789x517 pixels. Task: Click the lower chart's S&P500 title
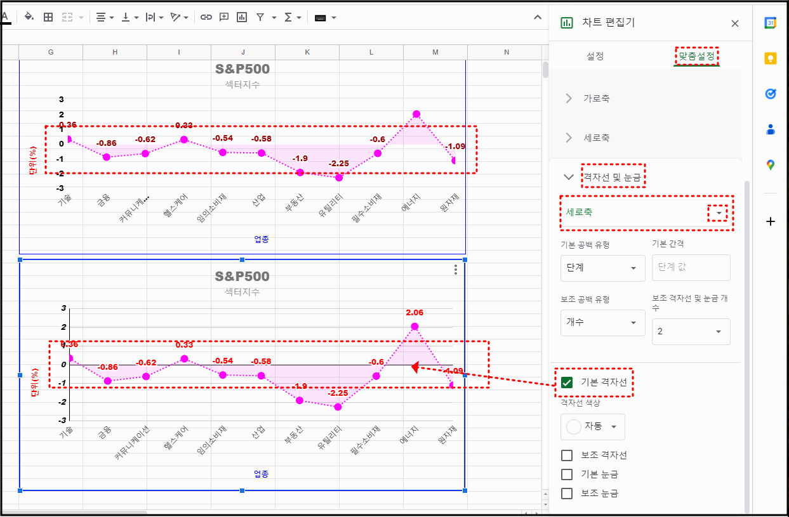(x=242, y=276)
